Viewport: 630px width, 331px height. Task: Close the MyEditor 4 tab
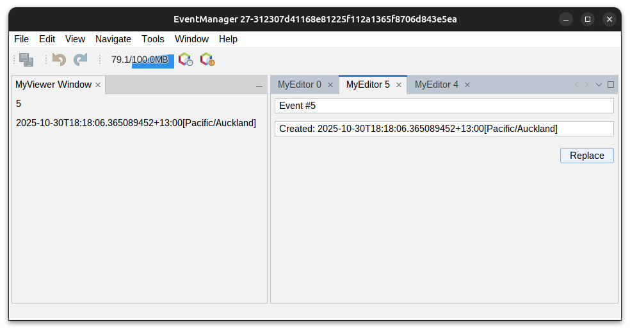tap(467, 85)
